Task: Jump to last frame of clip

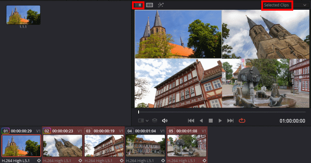Action: coord(230,120)
